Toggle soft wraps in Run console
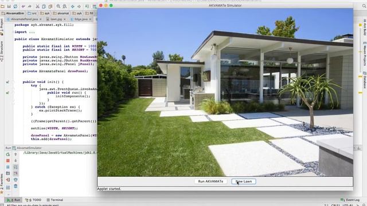Screen dimensions: 367x206 click(15, 167)
